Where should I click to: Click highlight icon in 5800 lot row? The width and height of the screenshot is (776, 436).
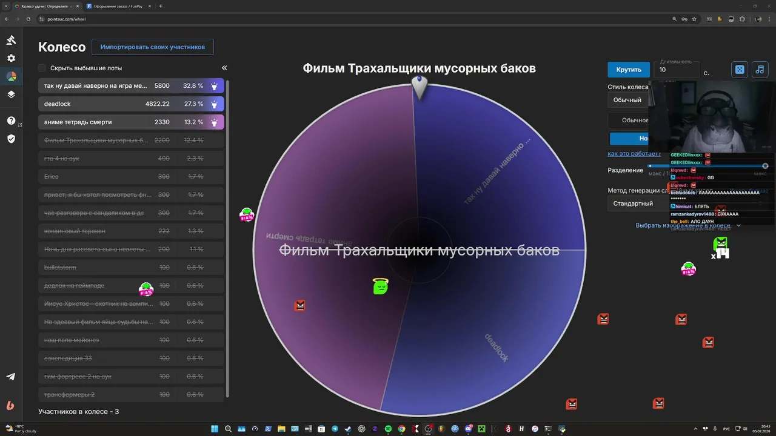(x=214, y=86)
